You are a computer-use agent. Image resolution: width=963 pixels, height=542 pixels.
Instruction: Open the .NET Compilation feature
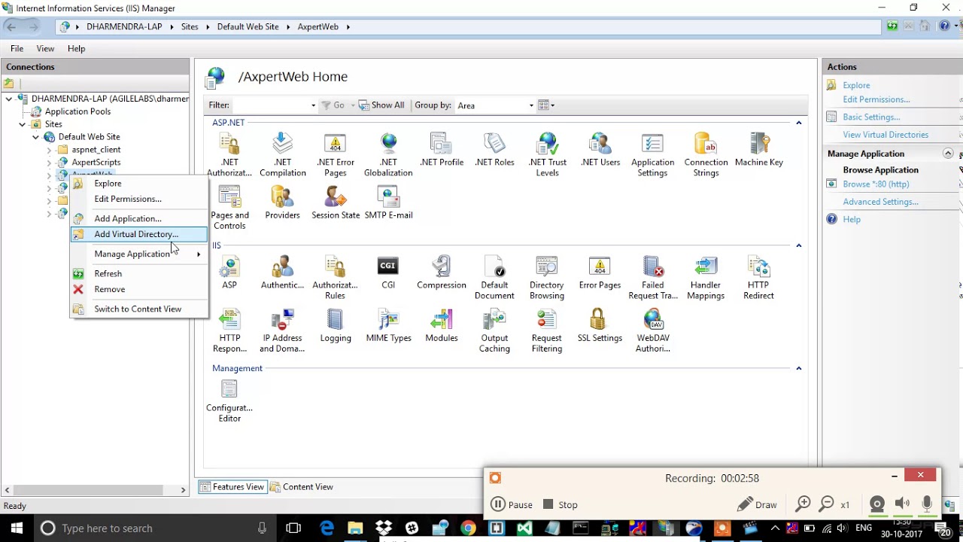click(x=282, y=154)
